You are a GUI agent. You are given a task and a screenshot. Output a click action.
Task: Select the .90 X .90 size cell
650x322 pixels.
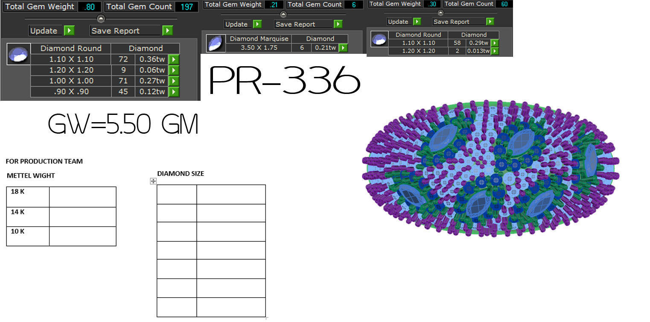(x=71, y=91)
